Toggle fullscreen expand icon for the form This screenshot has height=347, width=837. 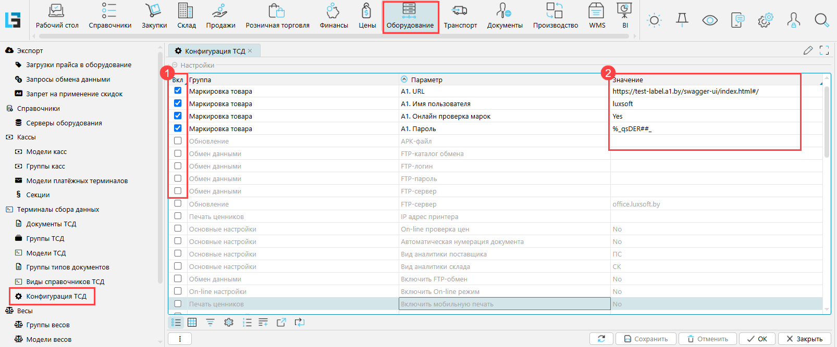click(824, 50)
